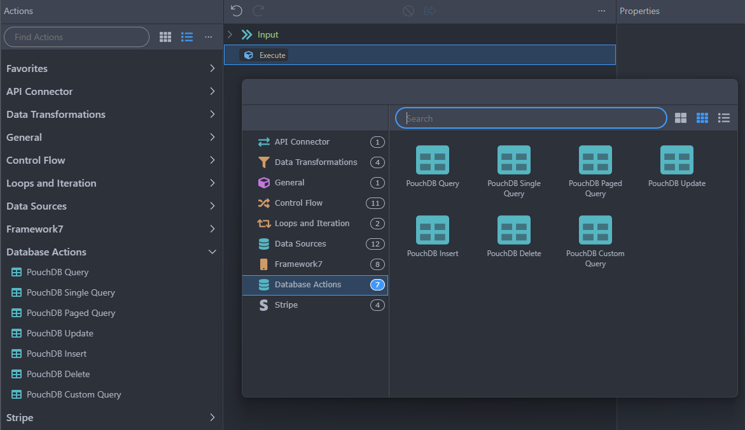Viewport: 745px width, 430px height.
Task: Select Control Flow category in popup
Action: (x=298, y=203)
